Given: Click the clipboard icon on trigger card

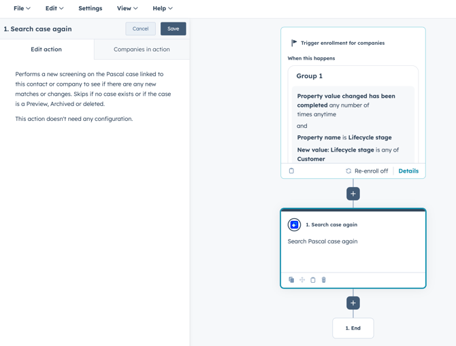Looking at the screenshot, I should click(291, 171).
